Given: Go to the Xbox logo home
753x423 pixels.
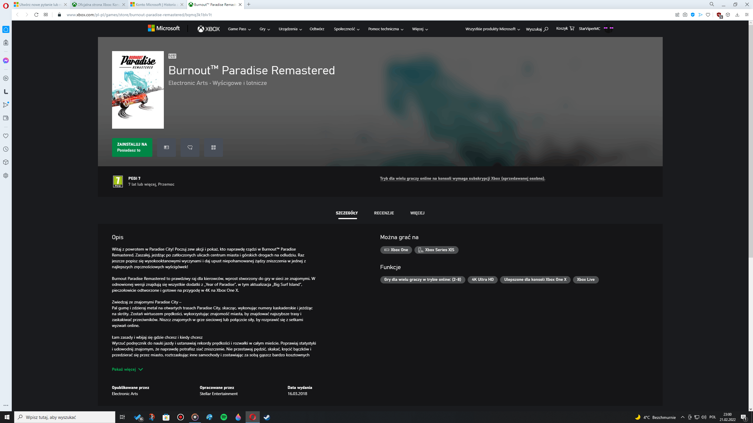Looking at the screenshot, I should (x=209, y=29).
